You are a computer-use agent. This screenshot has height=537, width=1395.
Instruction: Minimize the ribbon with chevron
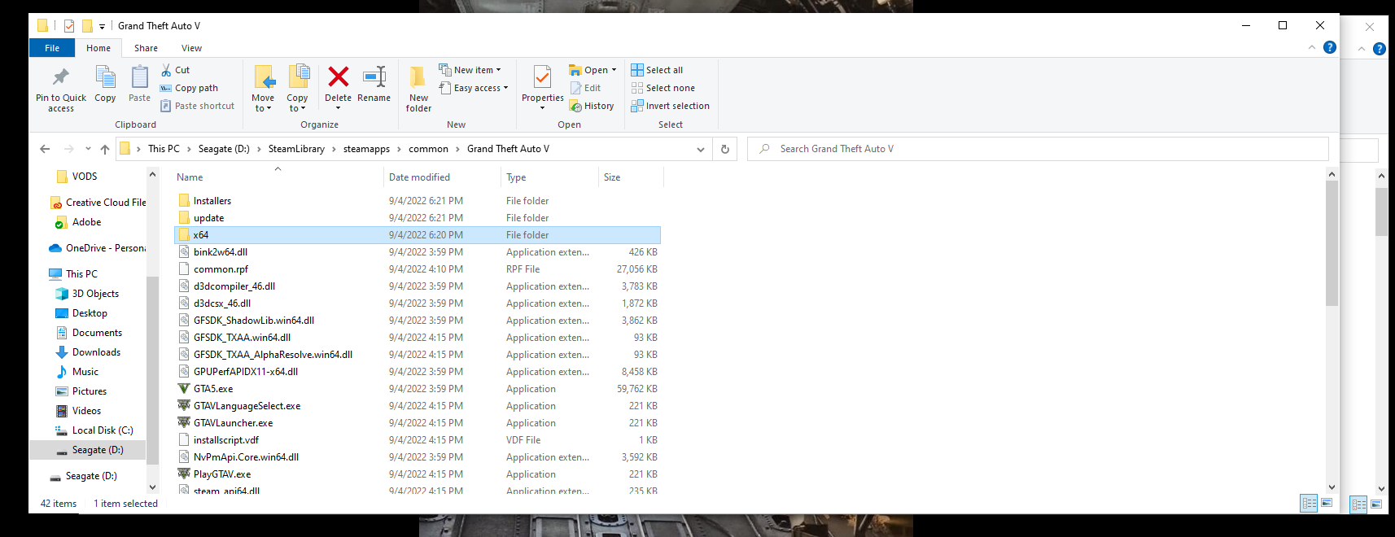pos(1312,47)
